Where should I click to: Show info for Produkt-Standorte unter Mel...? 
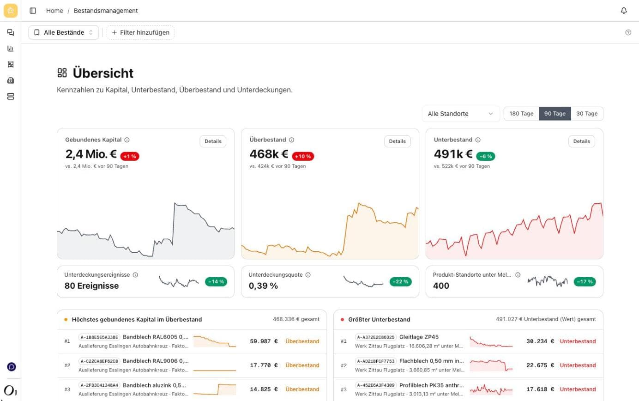[518, 275]
